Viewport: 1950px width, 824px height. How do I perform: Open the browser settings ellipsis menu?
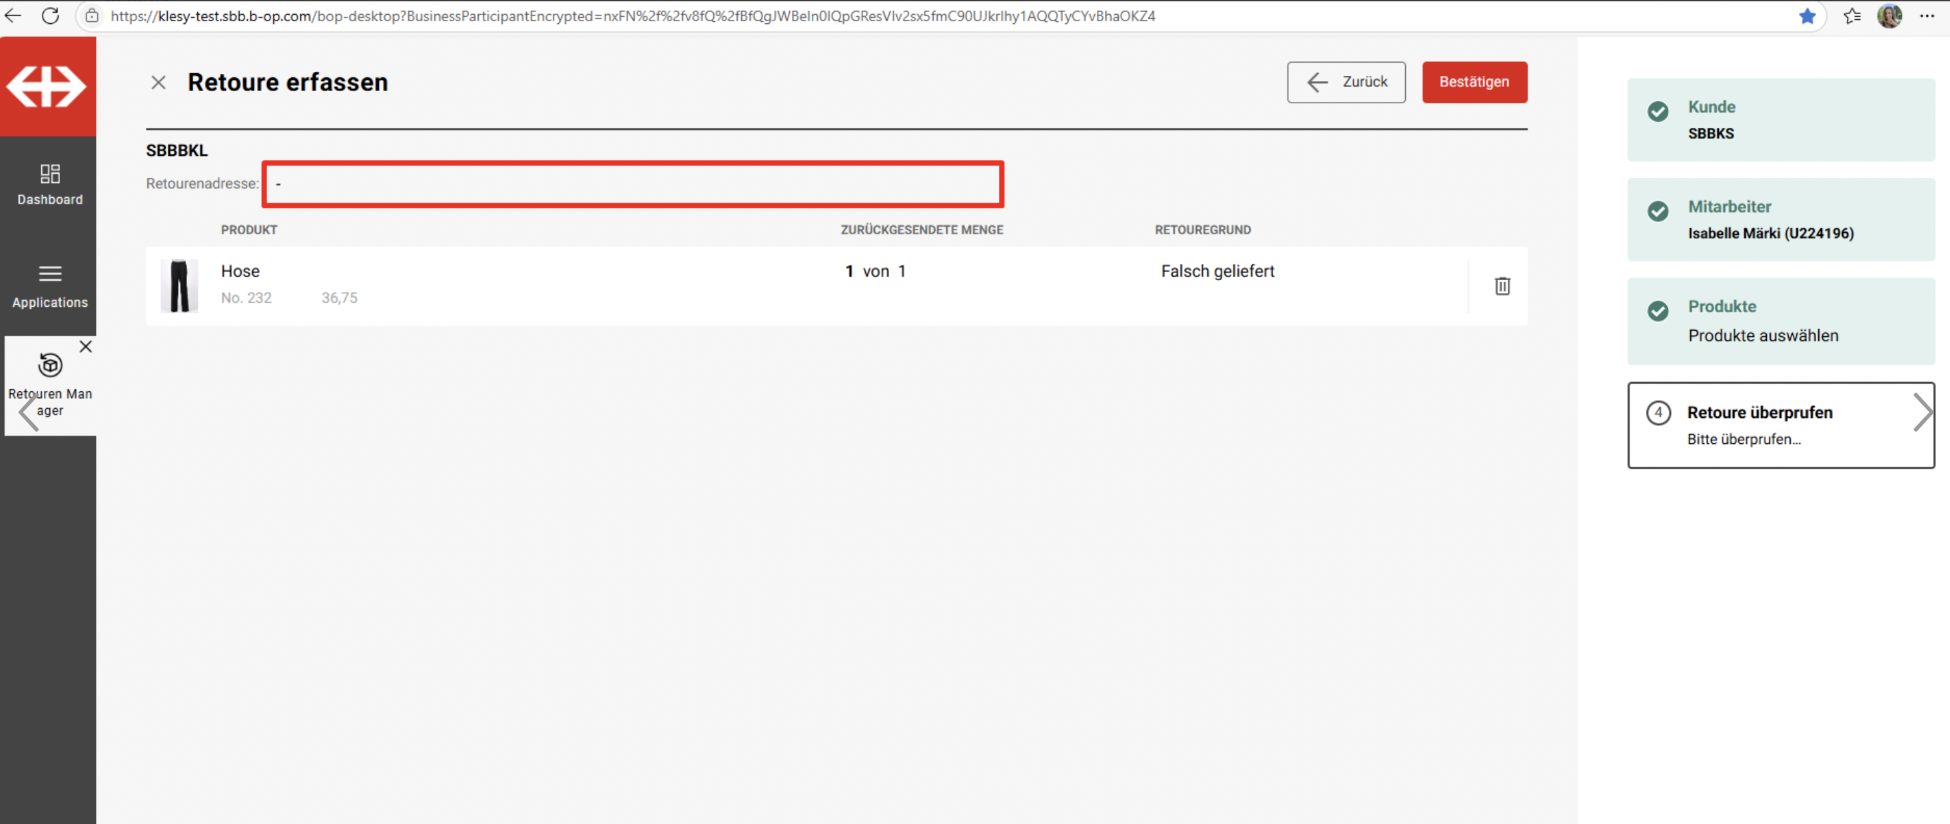tap(1927, 16)
